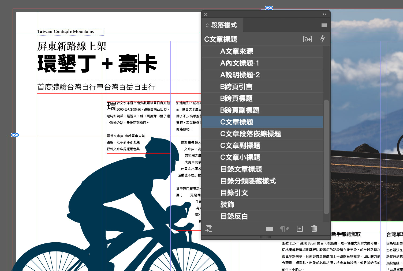403x271 pixels.
Task: Apply the A文章來源 paragraph style
Action: coord(236,51)
